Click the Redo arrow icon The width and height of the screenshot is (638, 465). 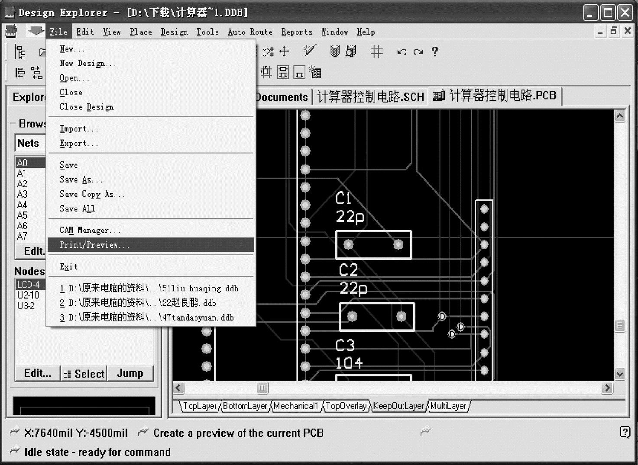418,52
